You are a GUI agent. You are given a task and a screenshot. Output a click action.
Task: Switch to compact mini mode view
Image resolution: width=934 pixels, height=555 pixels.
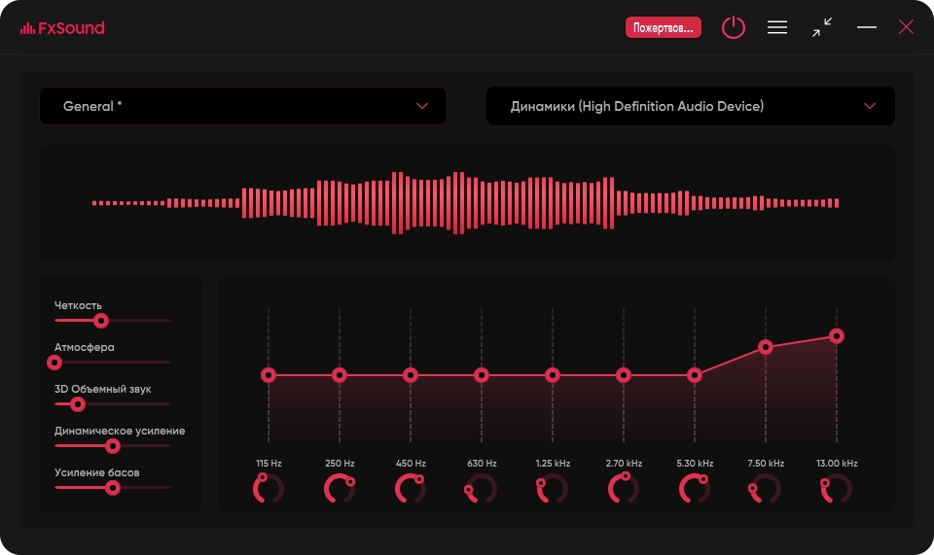[x=822, y=28]
